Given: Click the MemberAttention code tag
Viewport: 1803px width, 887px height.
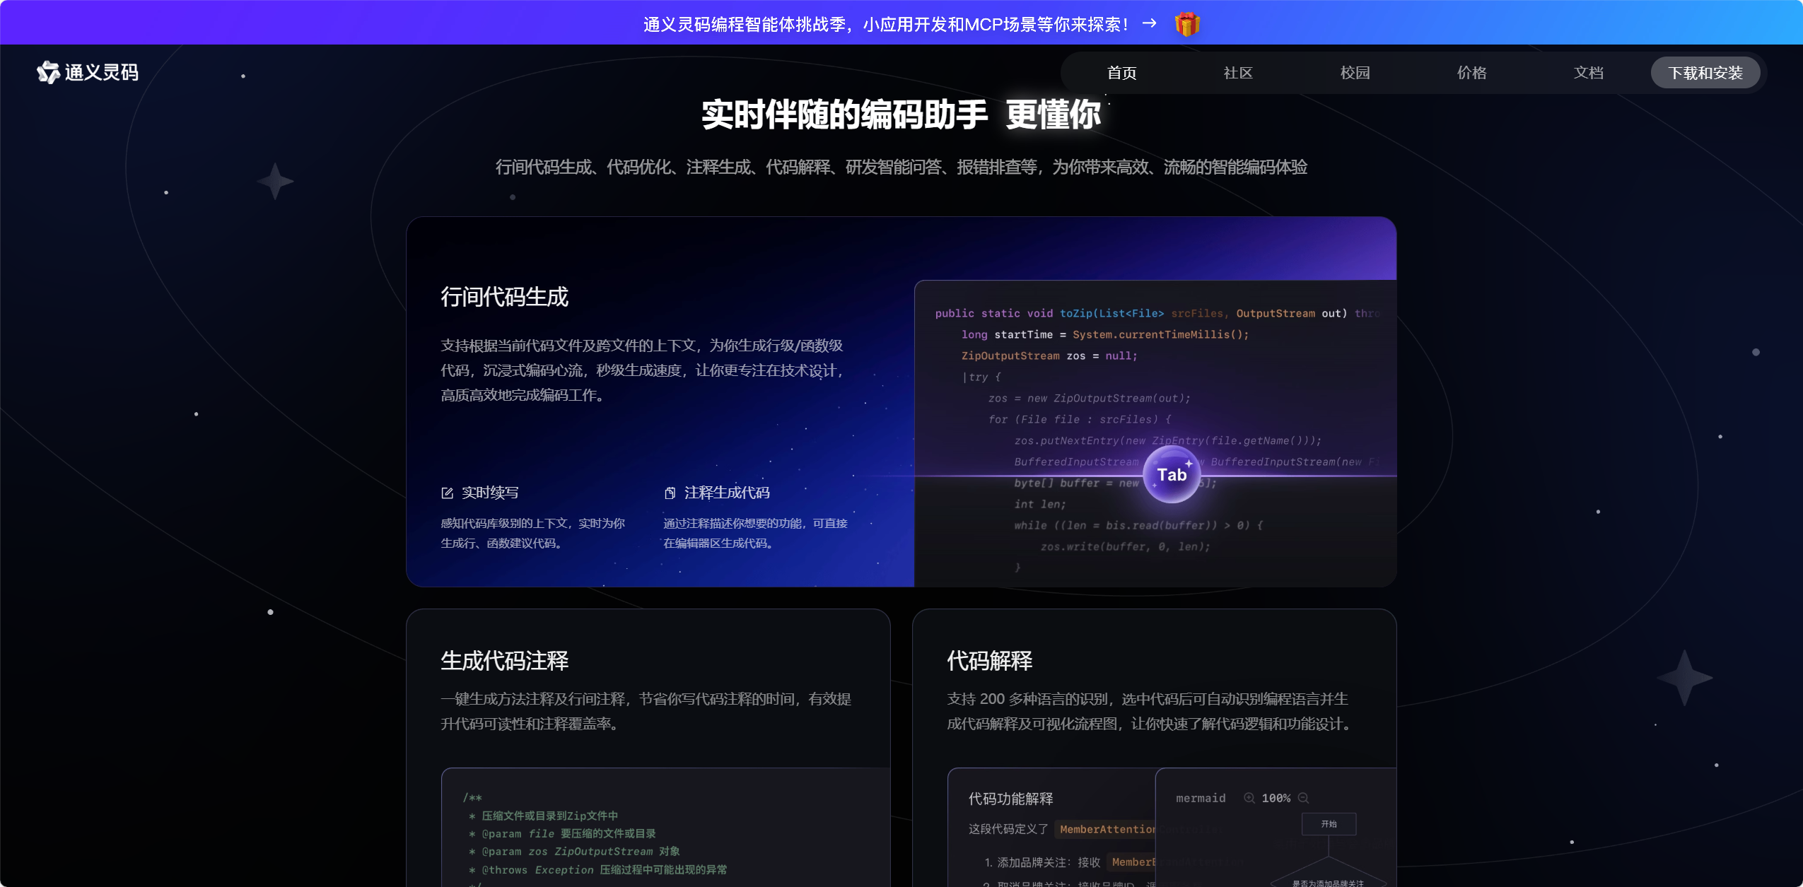Looking at the screenshot, I should (1105, 829).
